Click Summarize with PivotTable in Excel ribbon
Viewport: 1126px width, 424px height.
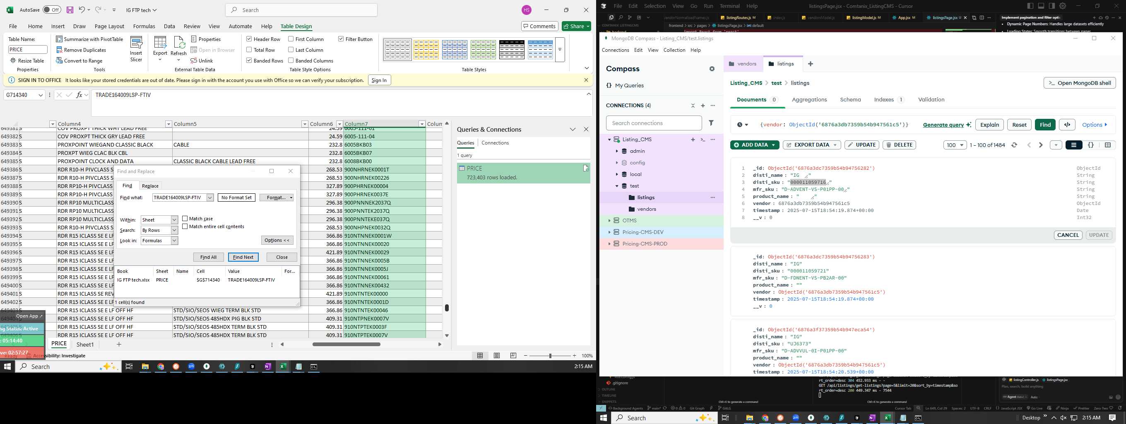[x=89, y=39]
